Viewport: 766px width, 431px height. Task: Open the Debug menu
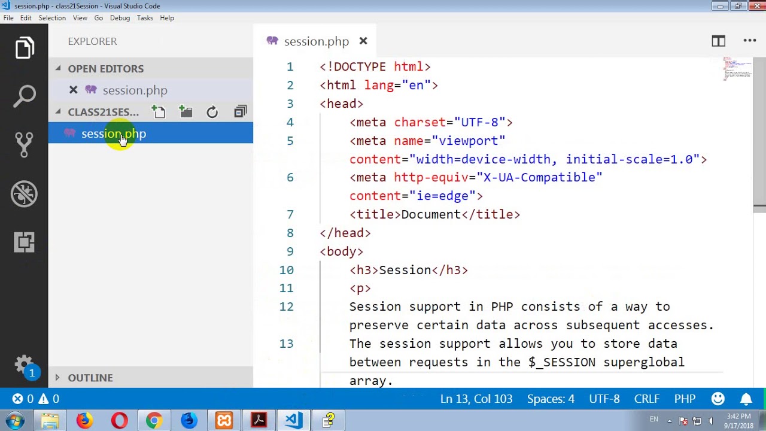point(120,18)
